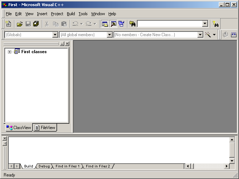
Task: Click the Paste clipboard icon
Action: [64, 24]
